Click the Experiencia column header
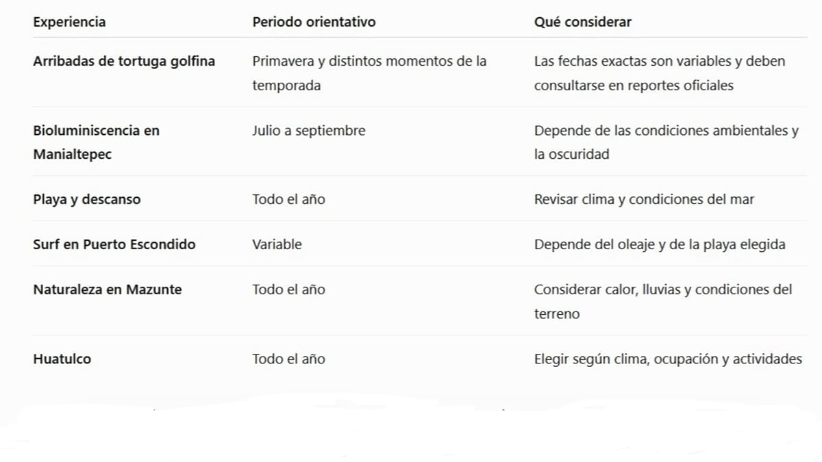Viewport: 822px width, 462px height. 69,22
